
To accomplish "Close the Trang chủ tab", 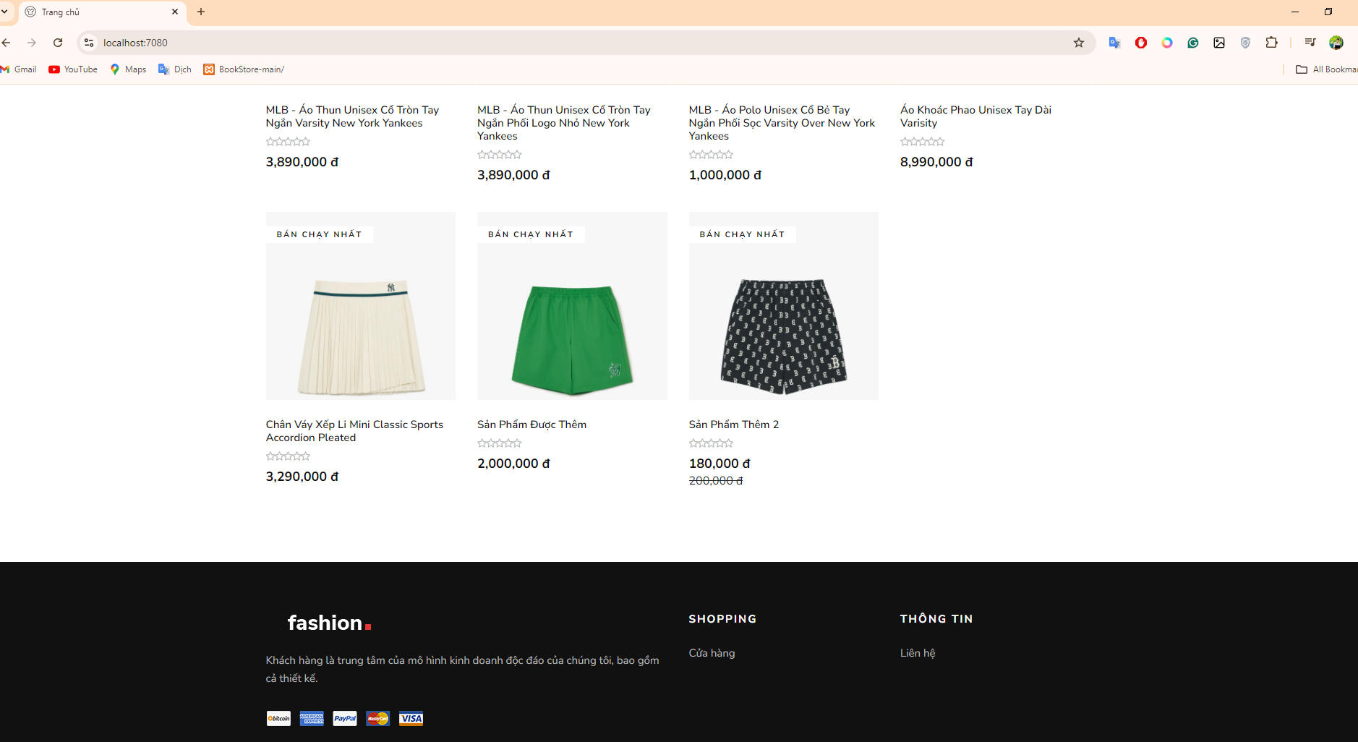I will (175, 12).
